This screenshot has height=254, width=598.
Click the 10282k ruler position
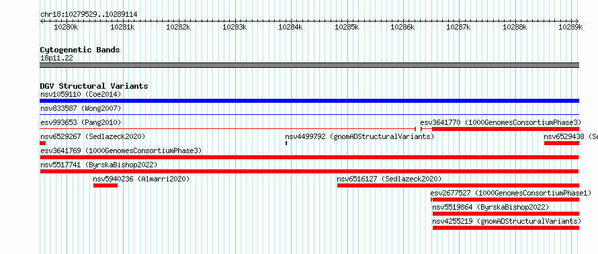(179, 27)
